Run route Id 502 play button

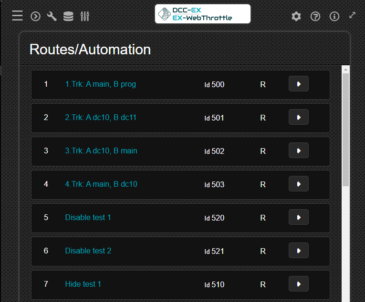click(298, 151)
